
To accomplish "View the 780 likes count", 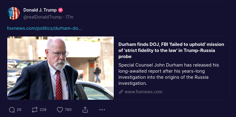I will coord(68,110).
